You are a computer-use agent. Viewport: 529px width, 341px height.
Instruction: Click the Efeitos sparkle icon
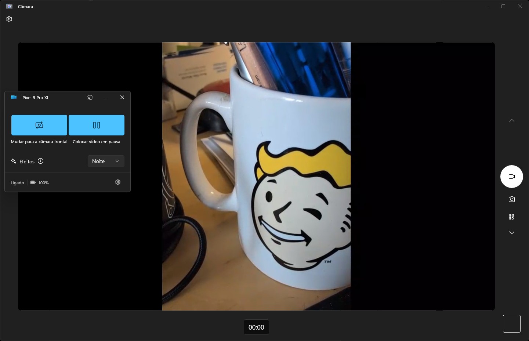(x=14, y=161)
